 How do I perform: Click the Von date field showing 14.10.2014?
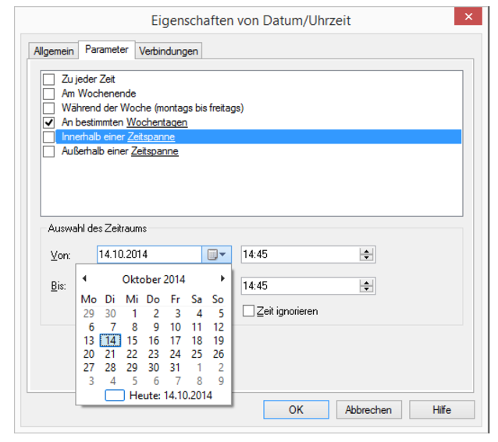click(x=148, y=254)
